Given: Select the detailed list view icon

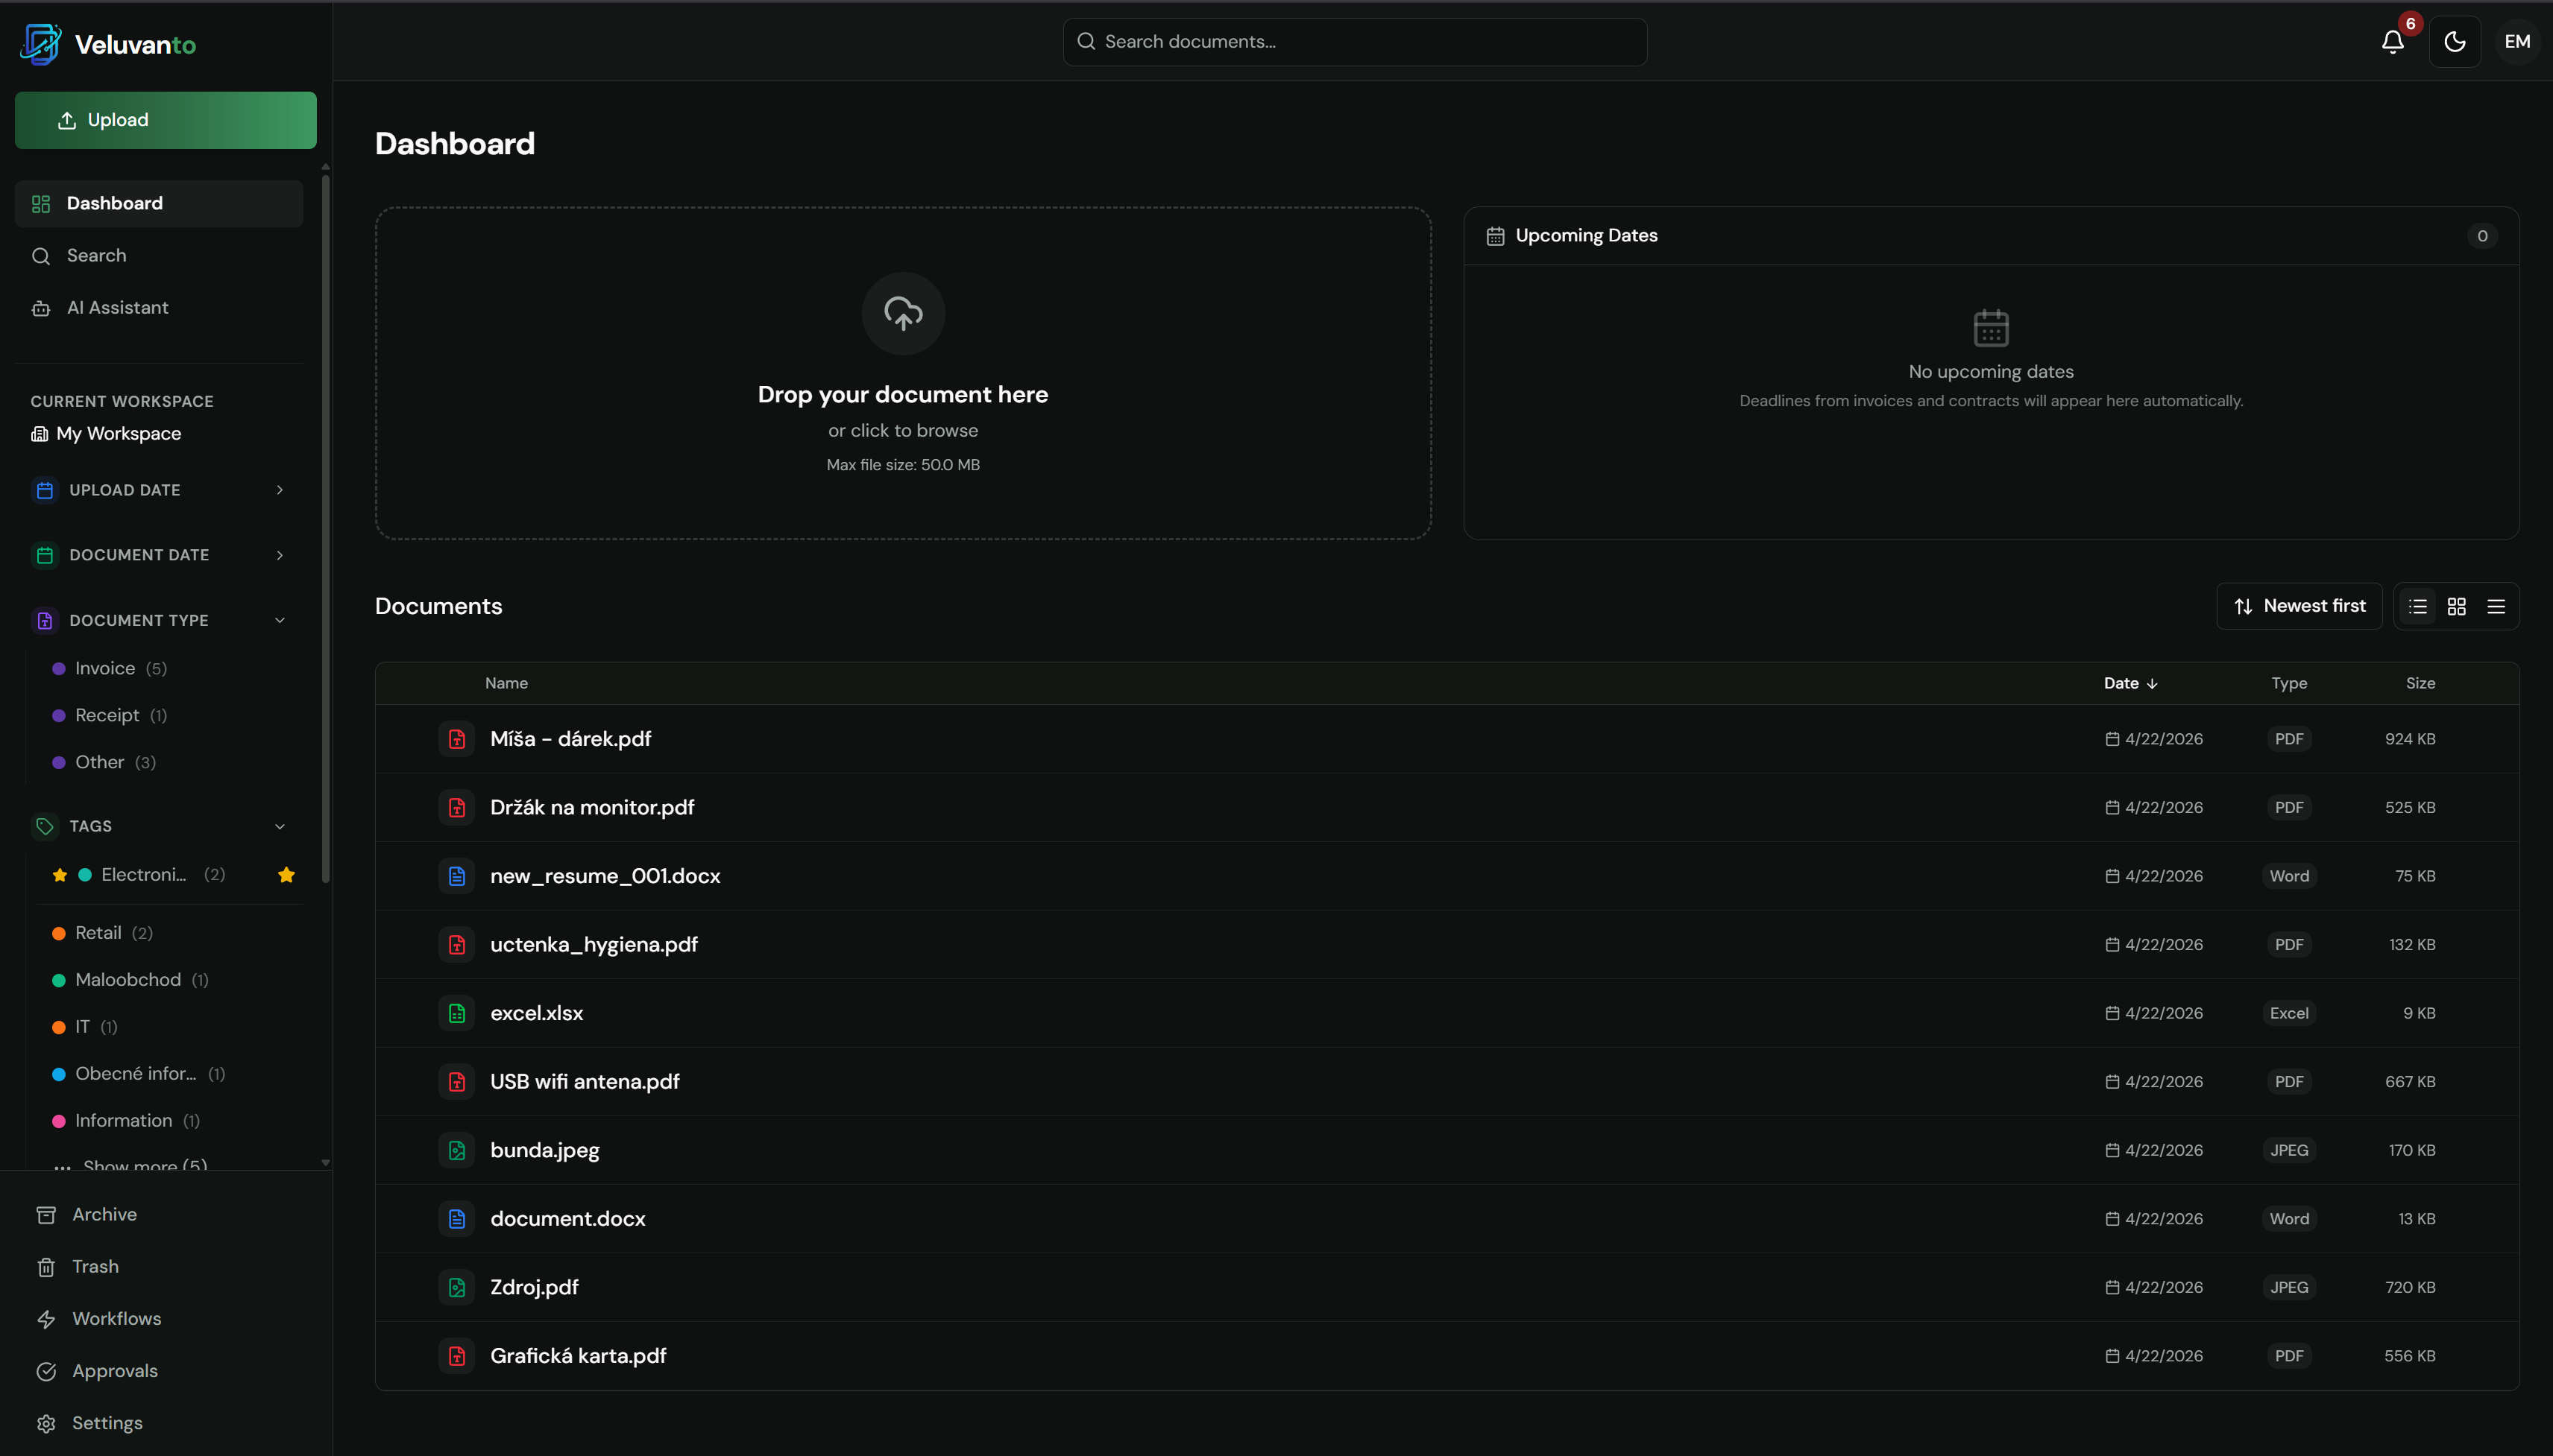Looking at the screenshot, I should tap(2417, 606).
